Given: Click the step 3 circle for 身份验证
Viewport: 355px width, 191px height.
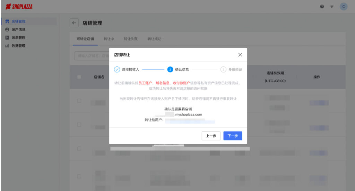Looking at the screenshot, I should [223, 70].
